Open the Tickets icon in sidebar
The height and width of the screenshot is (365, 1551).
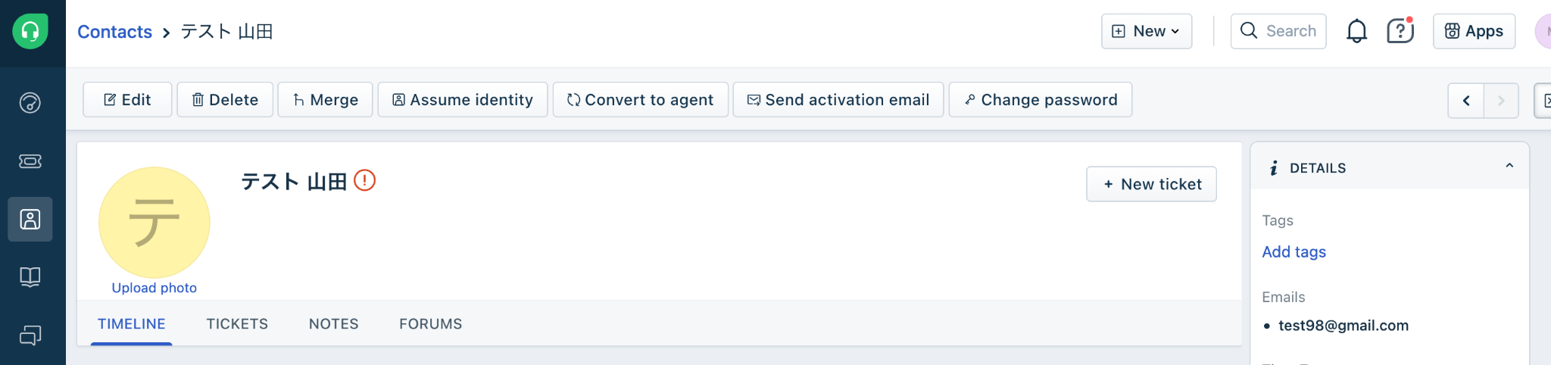click(30, 161)
